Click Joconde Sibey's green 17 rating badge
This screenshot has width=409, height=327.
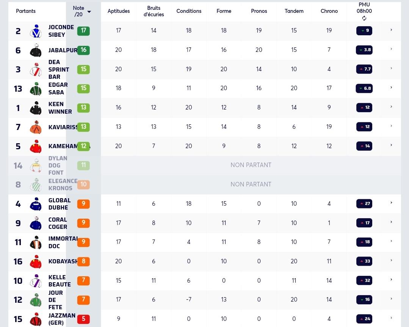point(83,31)
